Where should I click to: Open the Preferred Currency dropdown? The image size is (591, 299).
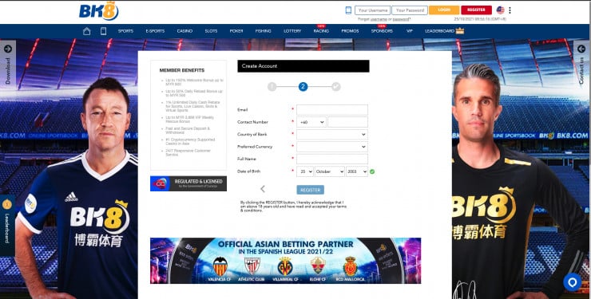[332, 147]
